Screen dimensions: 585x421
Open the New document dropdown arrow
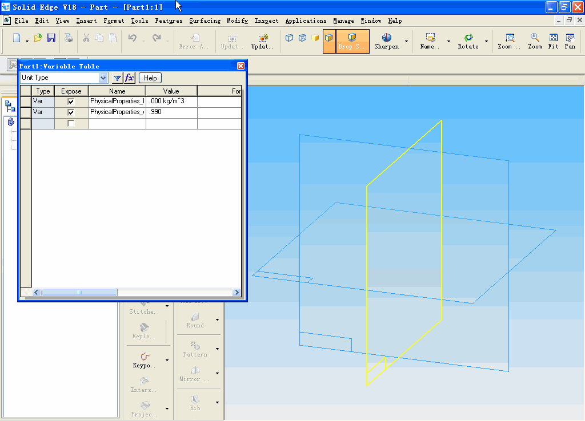27,41
